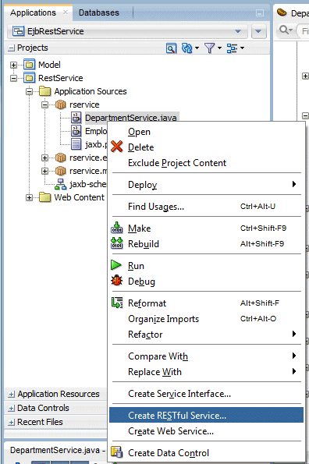Click the Rebuild double-arrow icon
309x464 pixels.
(x=116, y=243)
